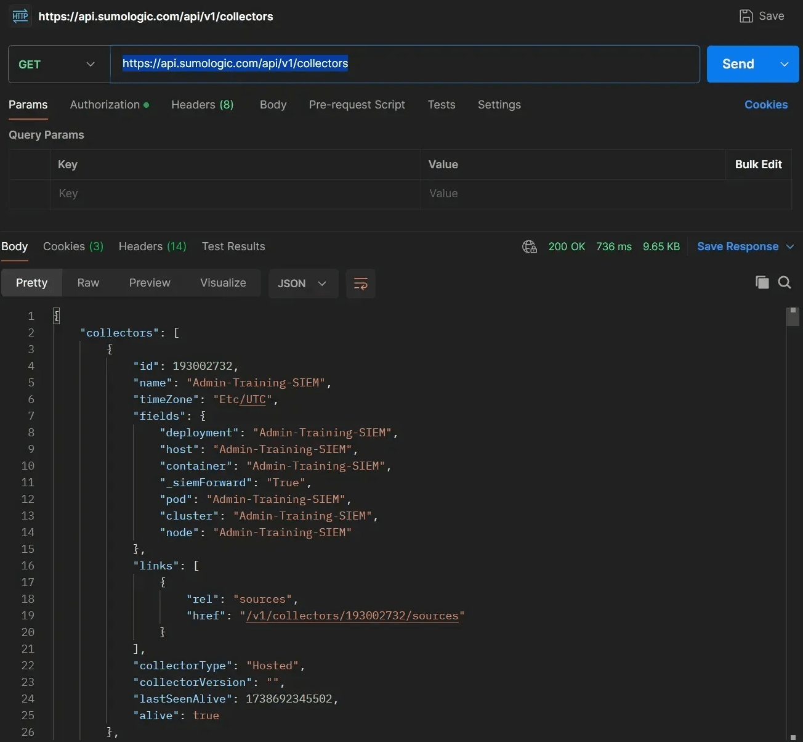This screenshot has width=803, height=742.
Task: Search the response with the magnifier icon
Action: tap(785, 282)
